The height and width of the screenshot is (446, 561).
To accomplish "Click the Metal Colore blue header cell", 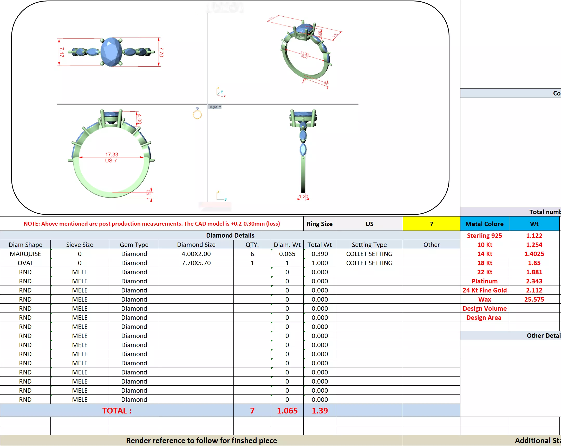I will coord(484,224).
